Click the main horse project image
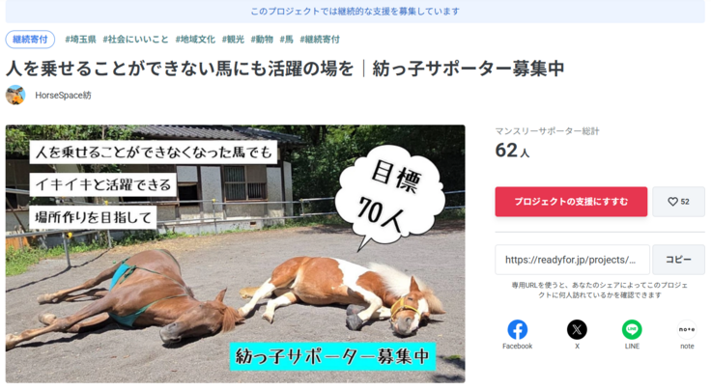 236,254
